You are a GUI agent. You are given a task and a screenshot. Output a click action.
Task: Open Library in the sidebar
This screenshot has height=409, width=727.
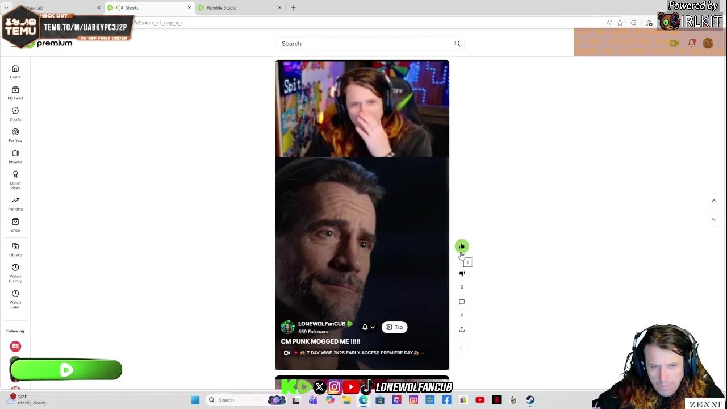(15, 249)
